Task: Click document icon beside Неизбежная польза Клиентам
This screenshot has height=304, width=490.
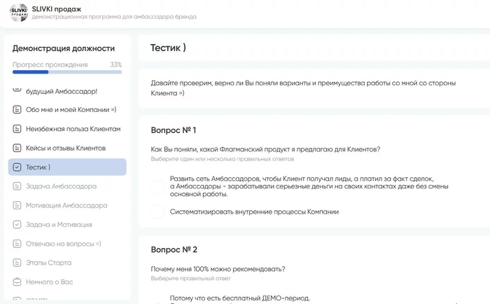Action: [17, 129]
